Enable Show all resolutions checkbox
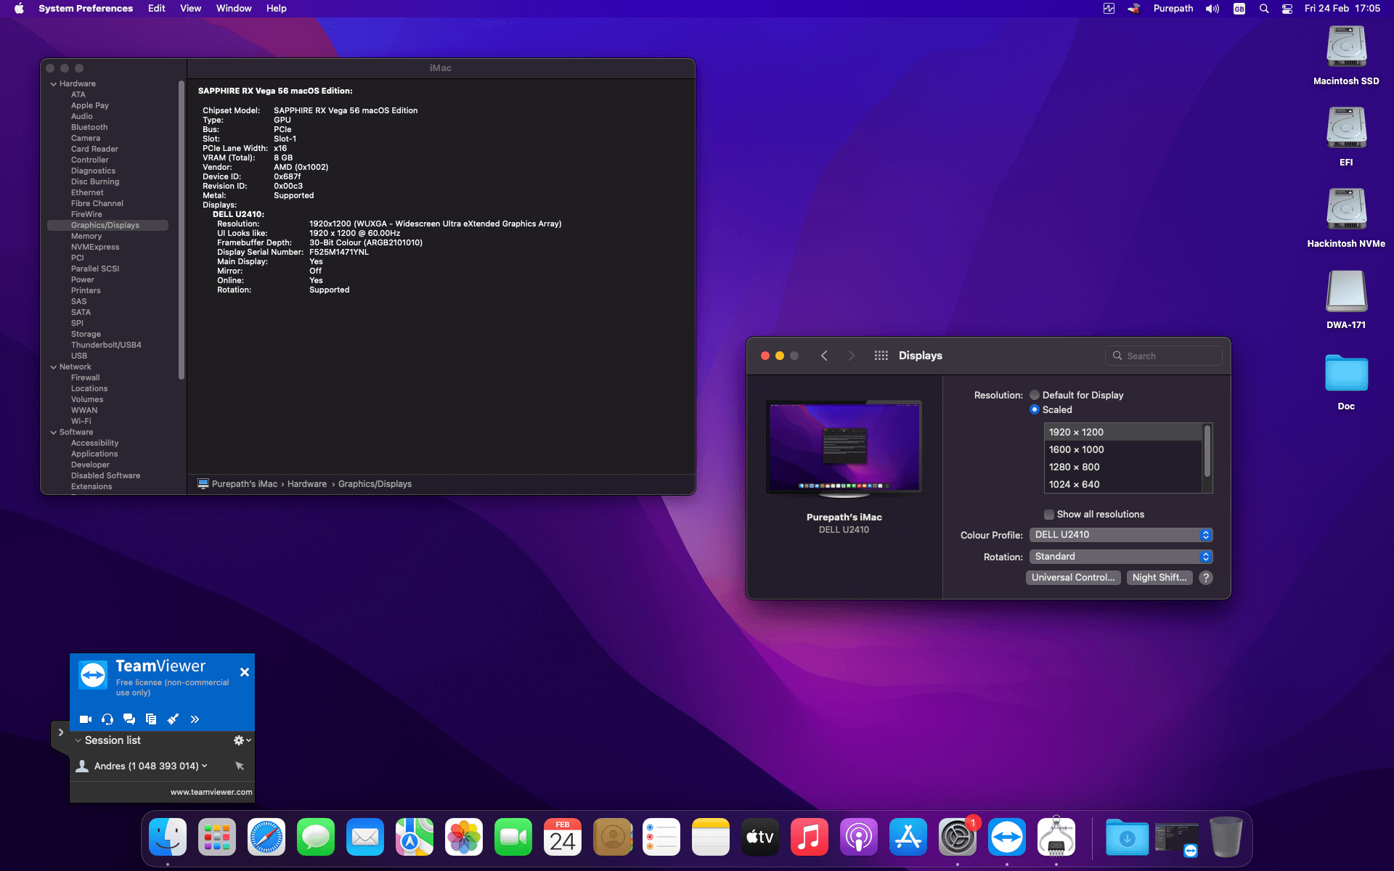The width and height of the screenshot is (1394, 871). pyautogui.click(x=1049, y=515)
